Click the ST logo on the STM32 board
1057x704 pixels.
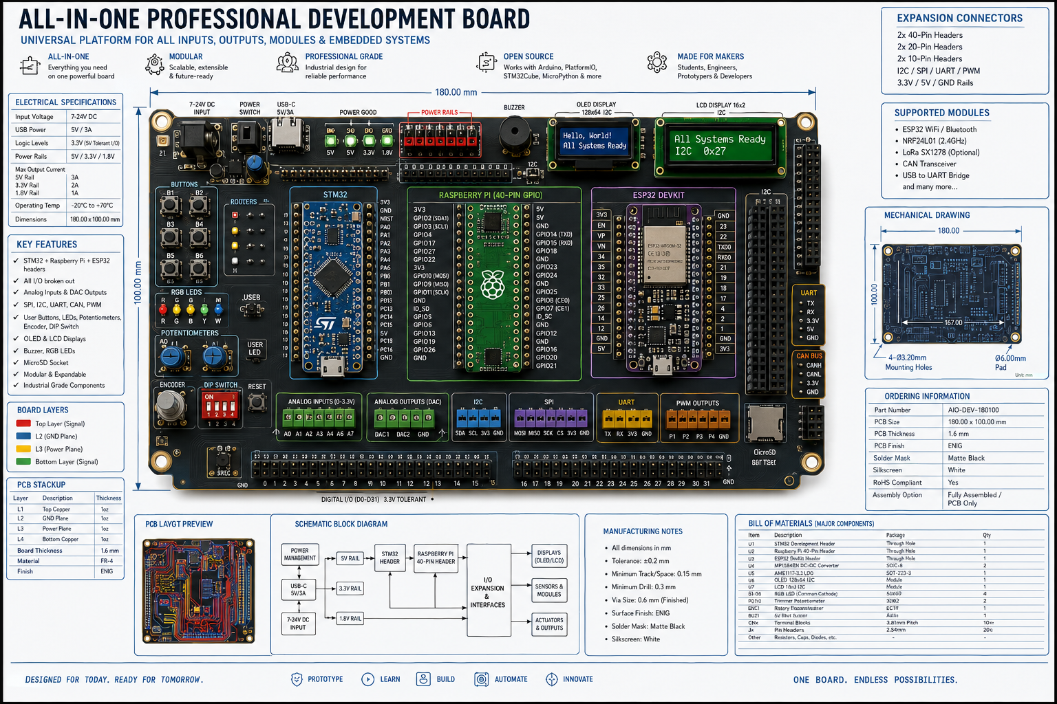[325, 323]
